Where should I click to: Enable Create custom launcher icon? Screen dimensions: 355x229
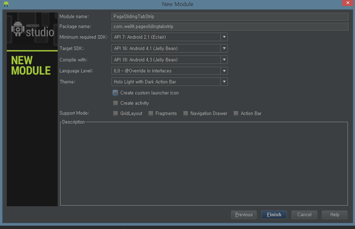(x=115, y=93)
